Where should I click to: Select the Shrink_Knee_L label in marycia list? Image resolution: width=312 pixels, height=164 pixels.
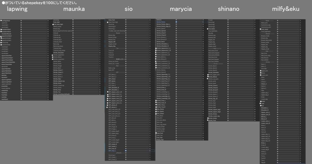(x=161, y=87)
